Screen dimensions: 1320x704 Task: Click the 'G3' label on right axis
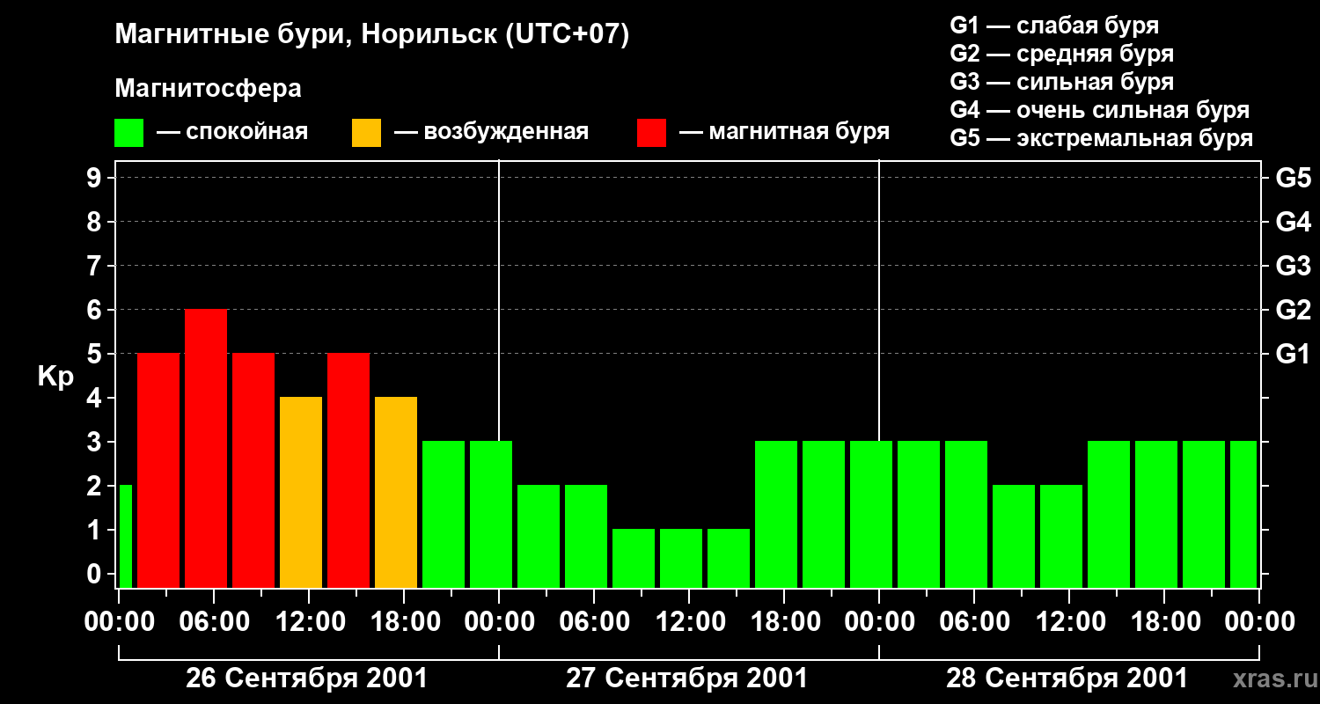[x=1294, y=267]
